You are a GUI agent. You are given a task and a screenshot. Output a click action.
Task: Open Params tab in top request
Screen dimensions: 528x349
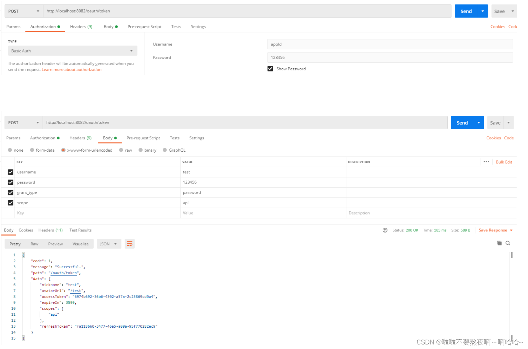[13, 27]
